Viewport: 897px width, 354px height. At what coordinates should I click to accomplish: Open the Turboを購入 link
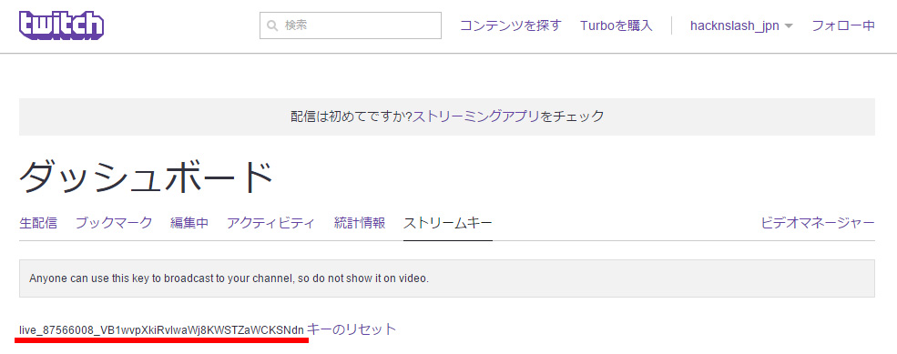[x=617, y=25]
